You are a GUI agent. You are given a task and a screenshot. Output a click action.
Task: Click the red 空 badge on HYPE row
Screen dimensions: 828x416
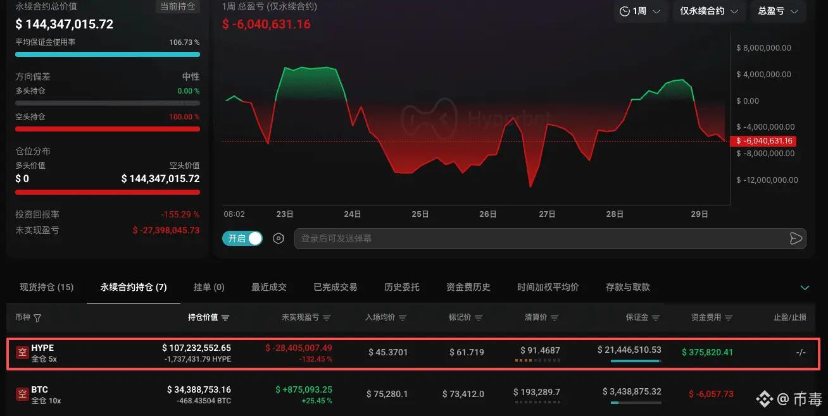pos(22,353)
